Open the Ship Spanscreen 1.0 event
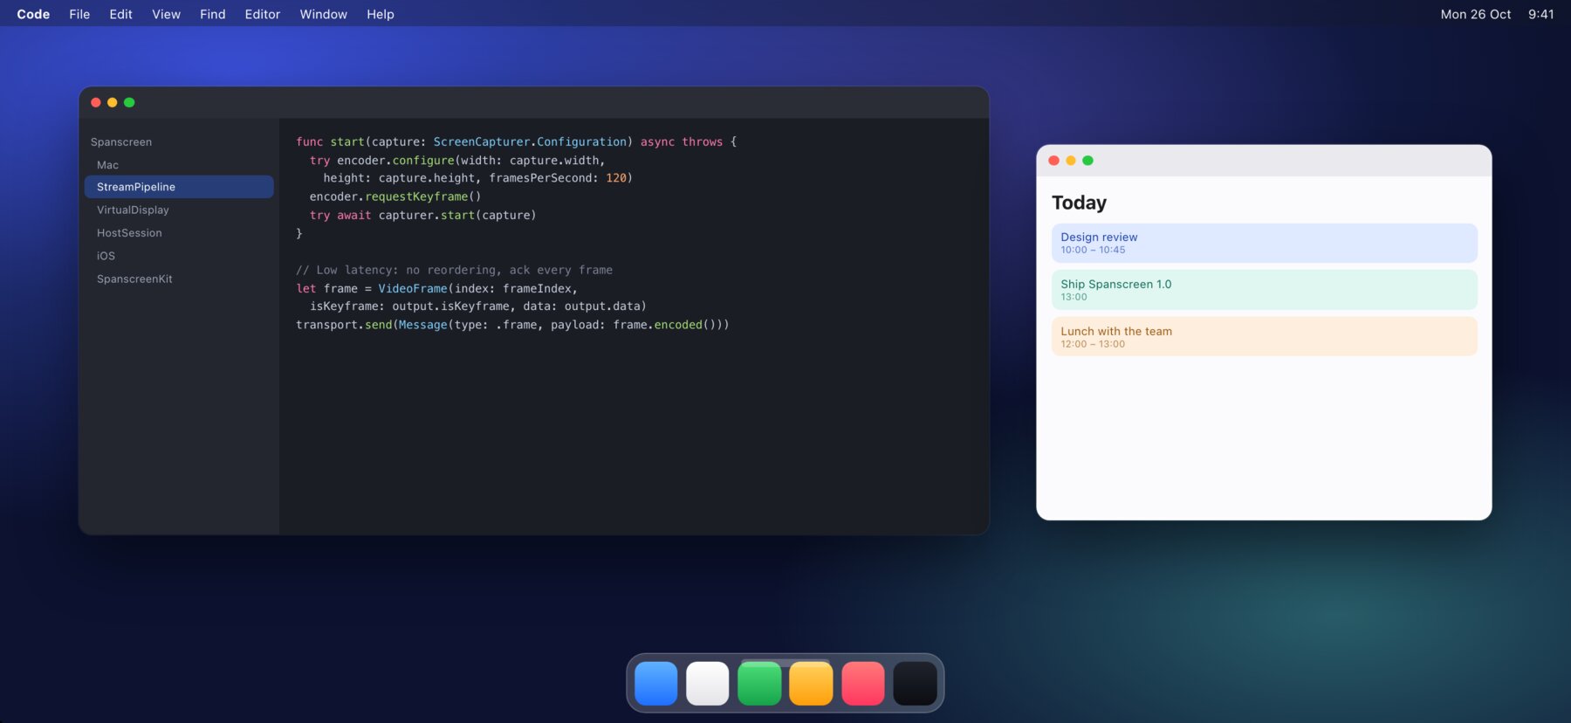This screenshot has height=723, width=1571. pos(1264,290)
